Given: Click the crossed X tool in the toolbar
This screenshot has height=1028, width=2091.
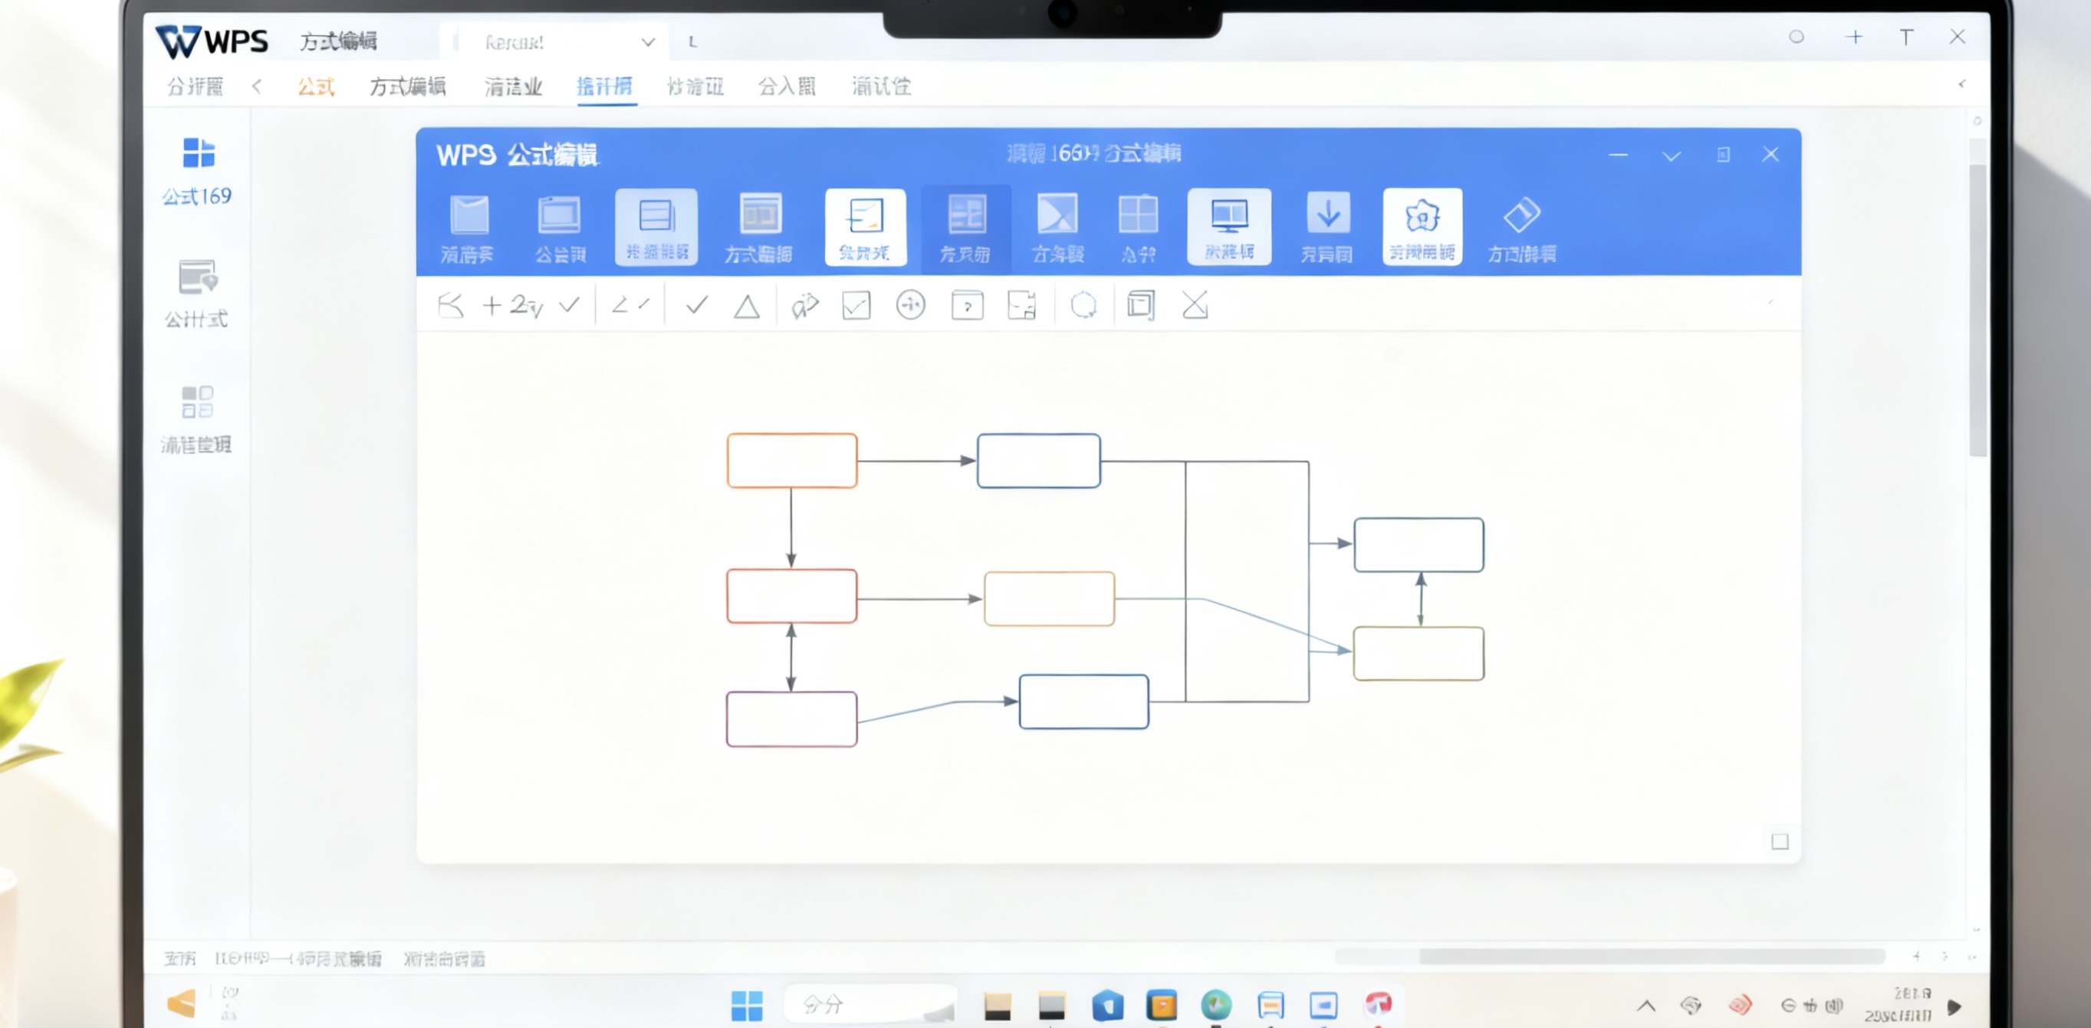Looking at the screenshot, I should (x=1194, y=305).
